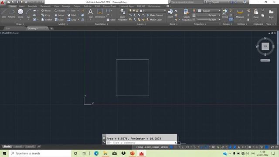Click Match Properties tool
This screenshot has height=157, width=279.
coord(187,15)
